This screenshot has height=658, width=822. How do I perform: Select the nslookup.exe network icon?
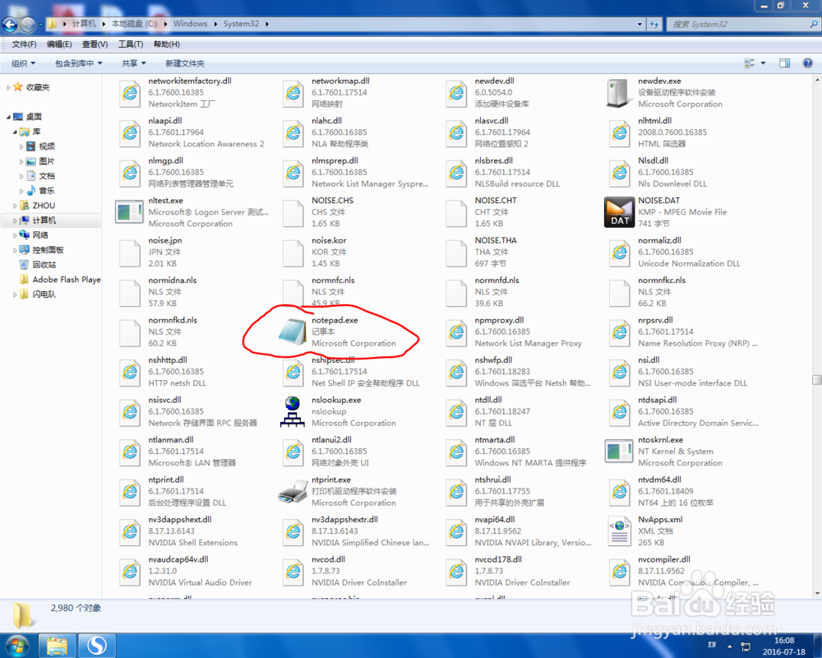pyautogui.click(x=293, y=411)
